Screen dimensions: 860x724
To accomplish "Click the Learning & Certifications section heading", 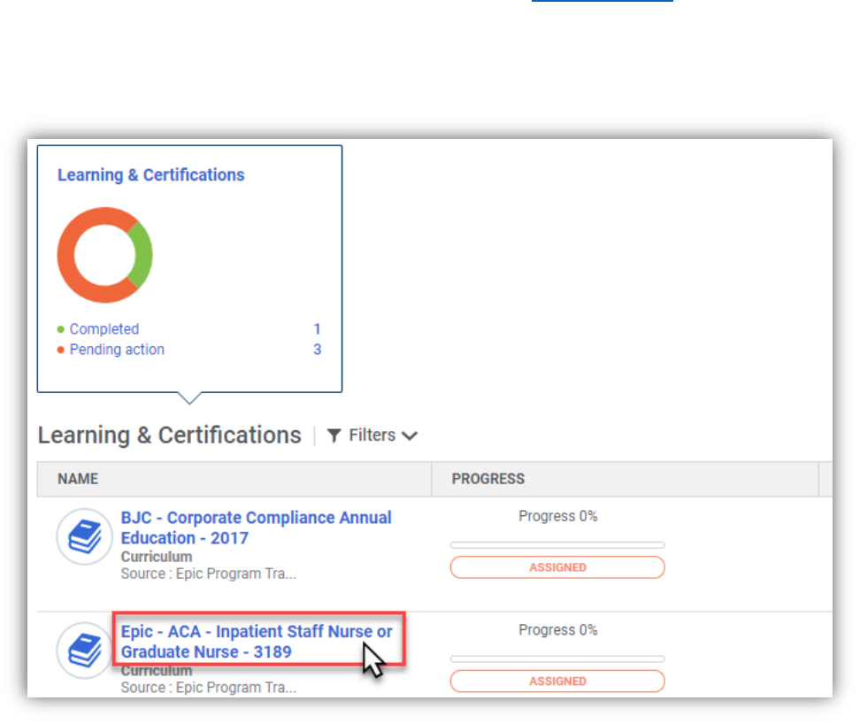I will tap(170, 435).
